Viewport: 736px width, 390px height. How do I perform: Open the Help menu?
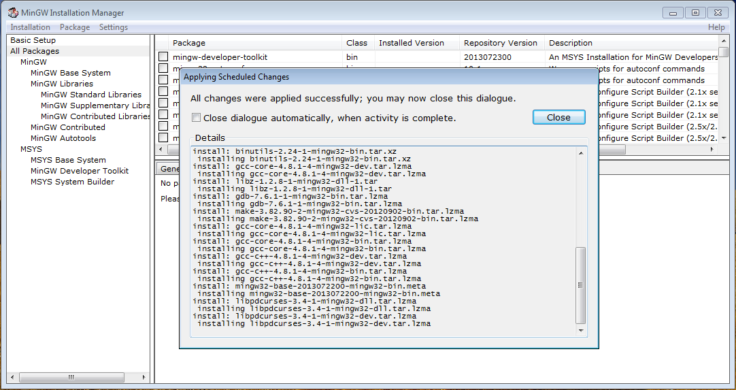[x=716, y=27]
